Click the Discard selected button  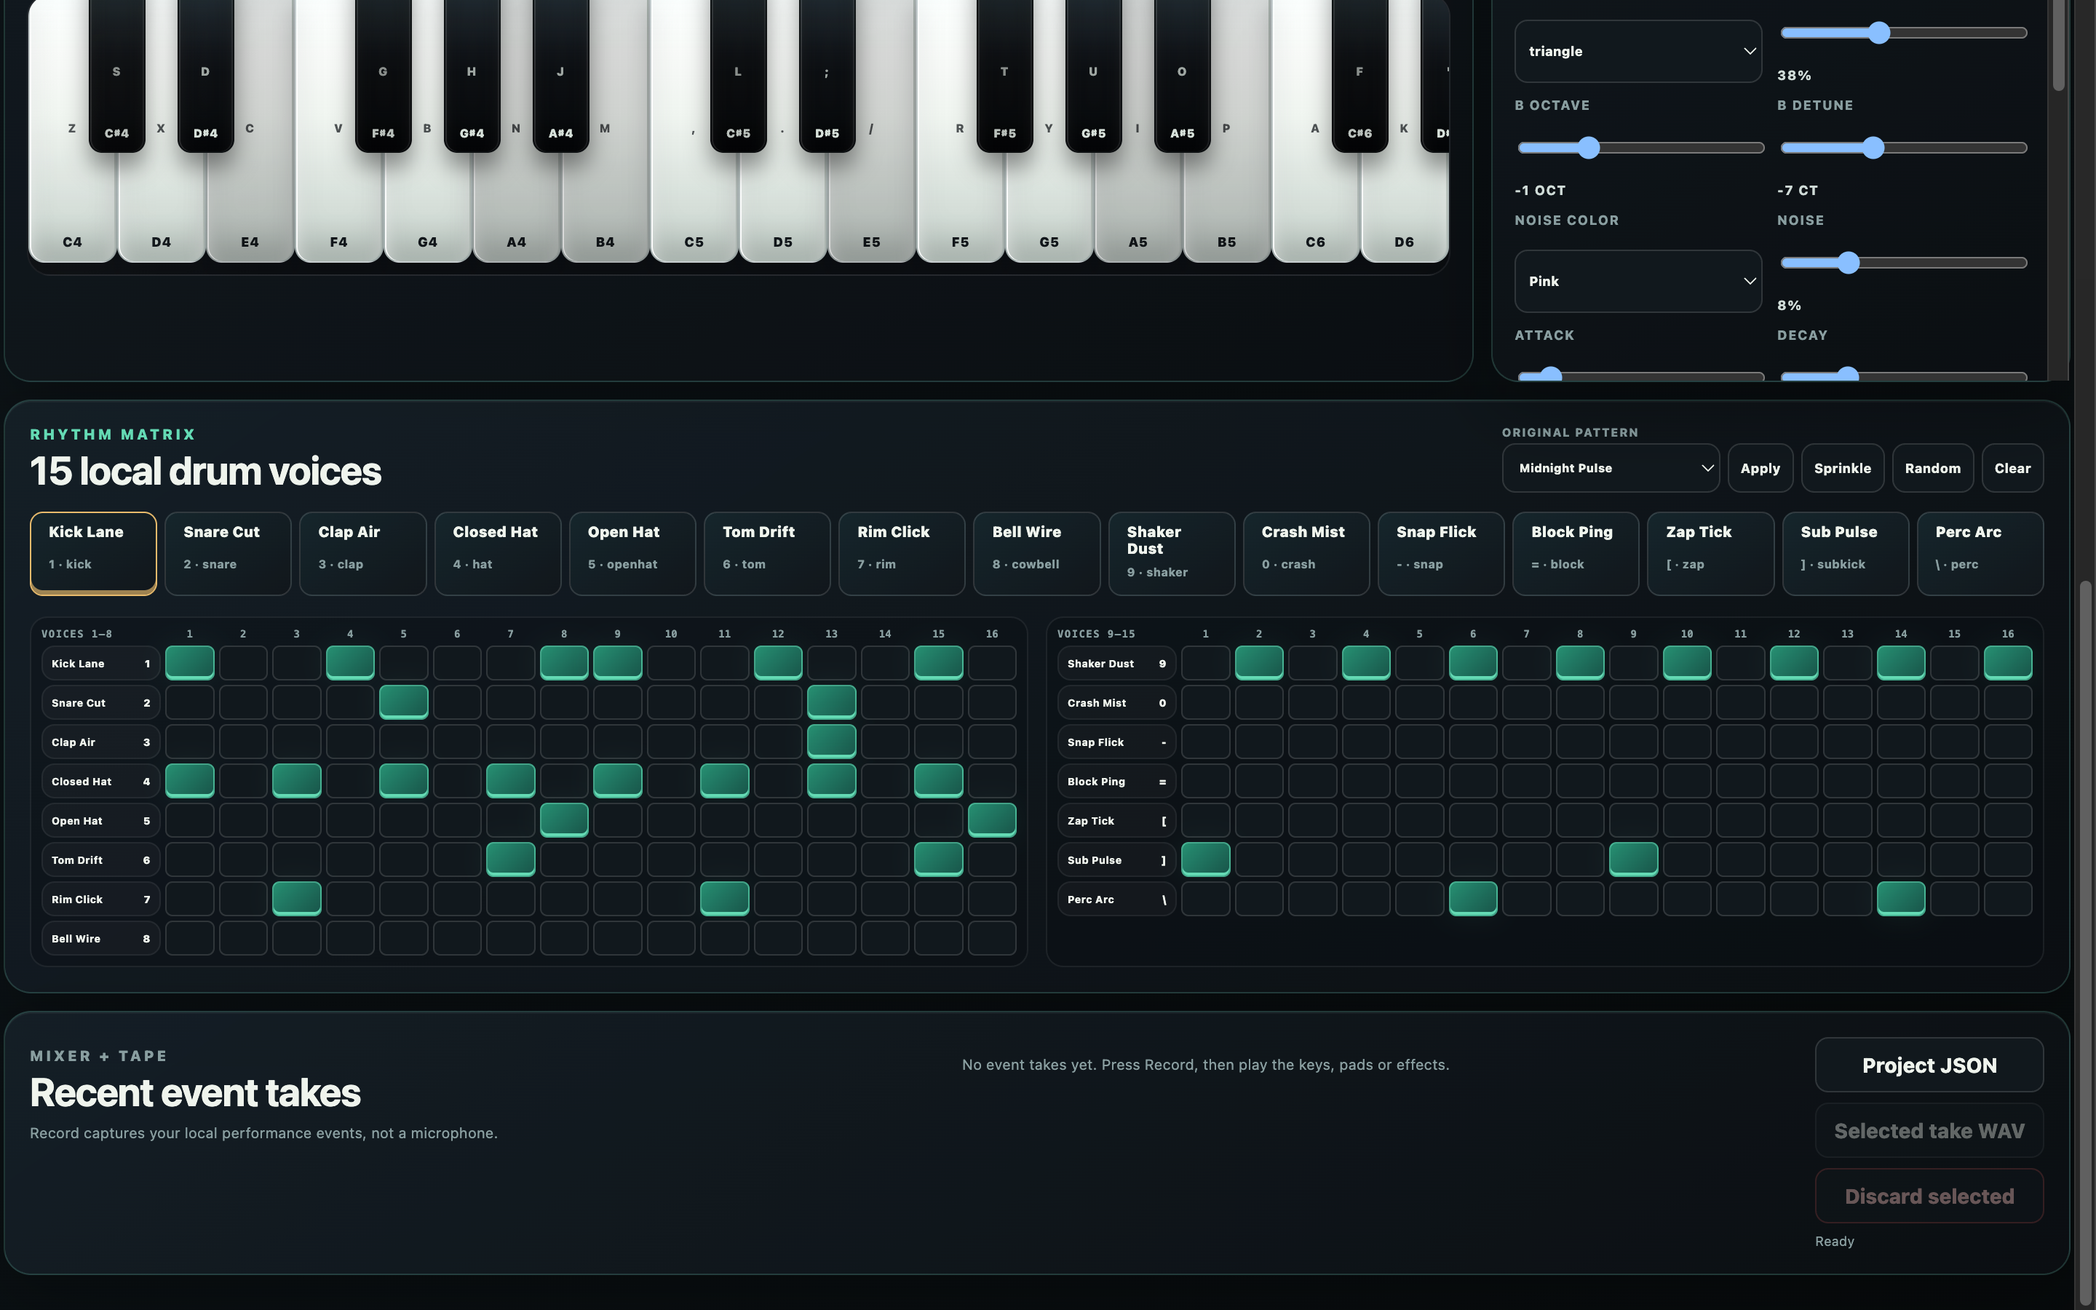(x=1929, y=1196)
